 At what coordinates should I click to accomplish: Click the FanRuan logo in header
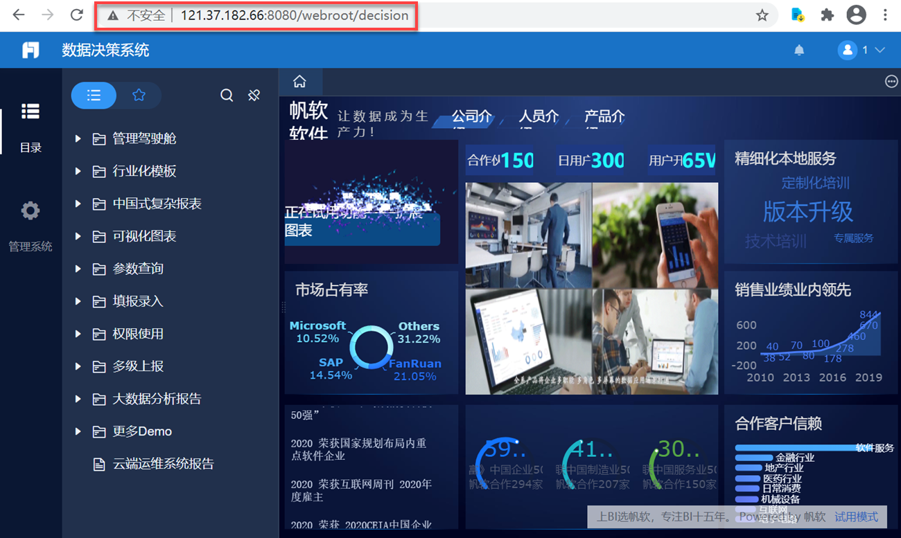(30, 50)
